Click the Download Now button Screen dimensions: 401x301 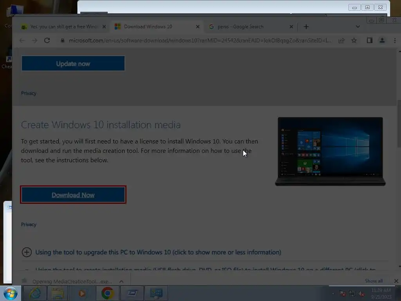point(73,195)
